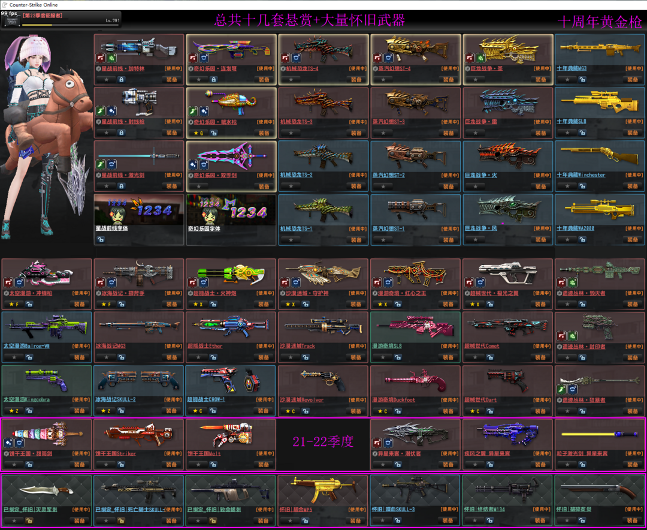
Task: Toggle the favorite star on 怀旧 靓金MP5
Action: click(290, 520)
